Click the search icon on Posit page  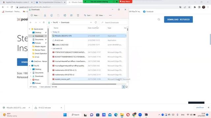click(x=159, y=20)
